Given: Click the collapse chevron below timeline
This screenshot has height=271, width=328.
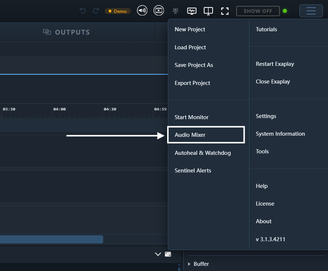Looking at the screenshot, I should tap(158, 254).
